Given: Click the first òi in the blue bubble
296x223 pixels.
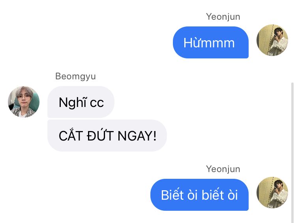Looking at the screenshot, I should click(x=192, y=195).
